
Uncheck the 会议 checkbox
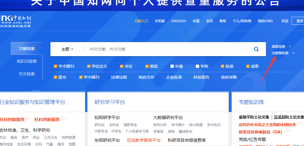point(122,67)
